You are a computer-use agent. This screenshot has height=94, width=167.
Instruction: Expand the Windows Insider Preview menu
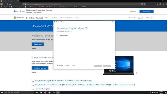[x=67, y=18]
